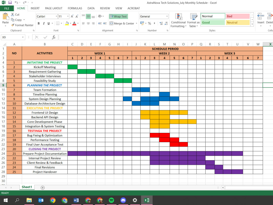The width and height of the screenshot is (273, 205).
Task: Click the Fill Color paint bucket icon
Action: (67, 23)
